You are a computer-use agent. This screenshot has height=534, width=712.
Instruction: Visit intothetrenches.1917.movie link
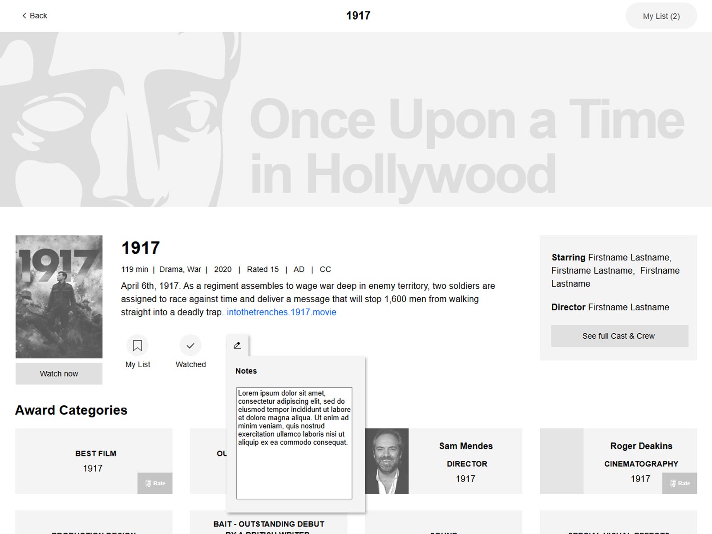(x=281, y=312)
